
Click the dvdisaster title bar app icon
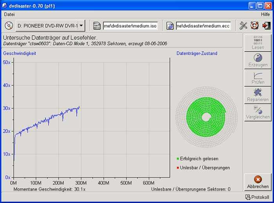pos(5,6)
